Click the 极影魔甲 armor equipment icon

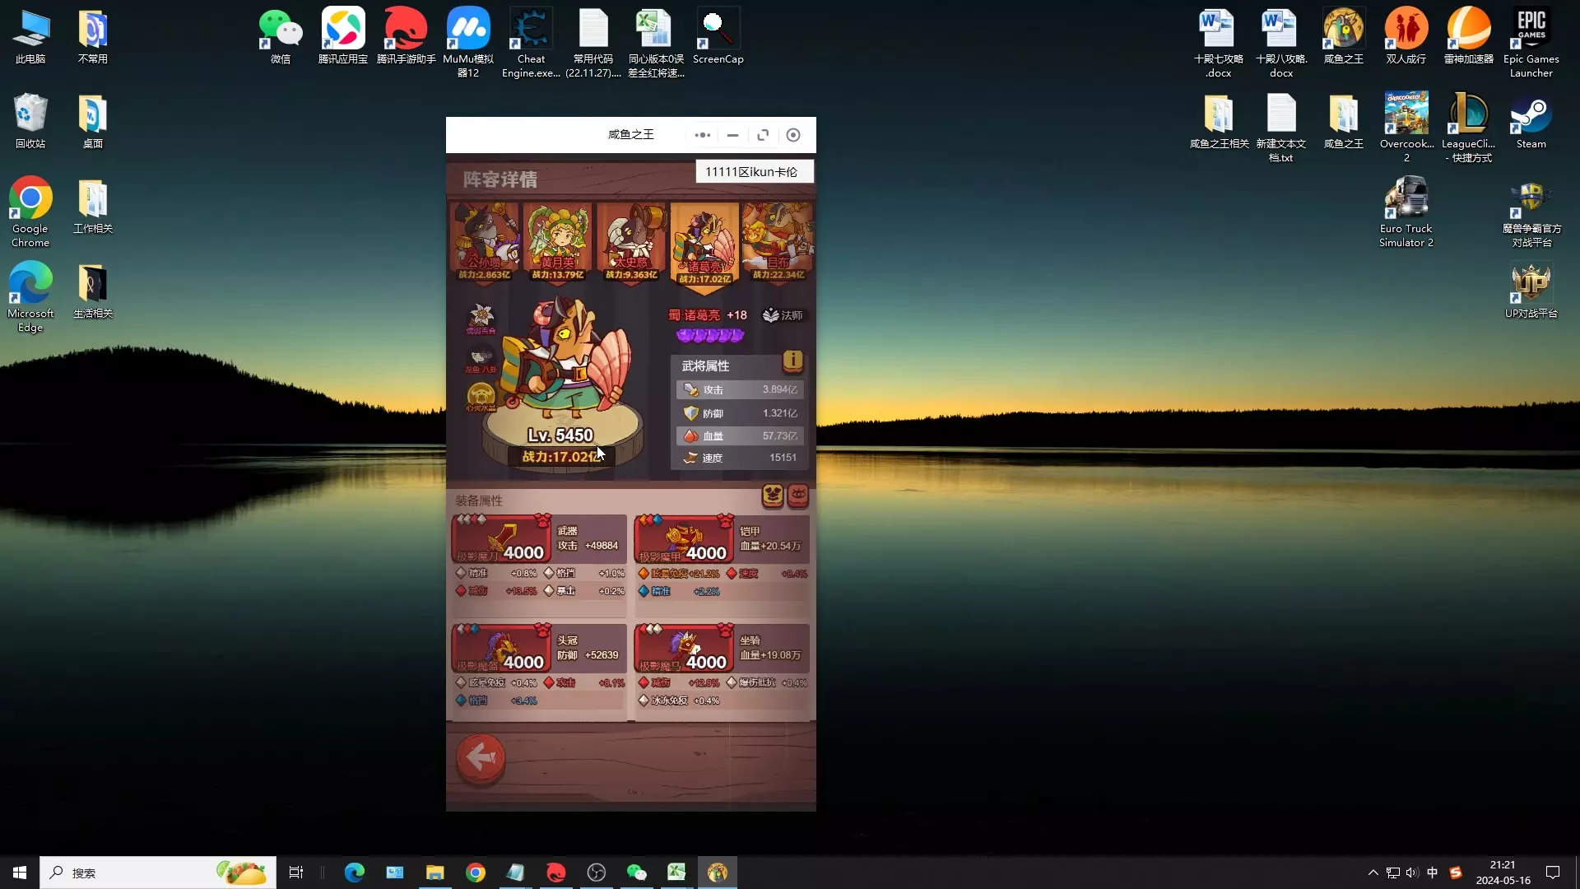683,539
